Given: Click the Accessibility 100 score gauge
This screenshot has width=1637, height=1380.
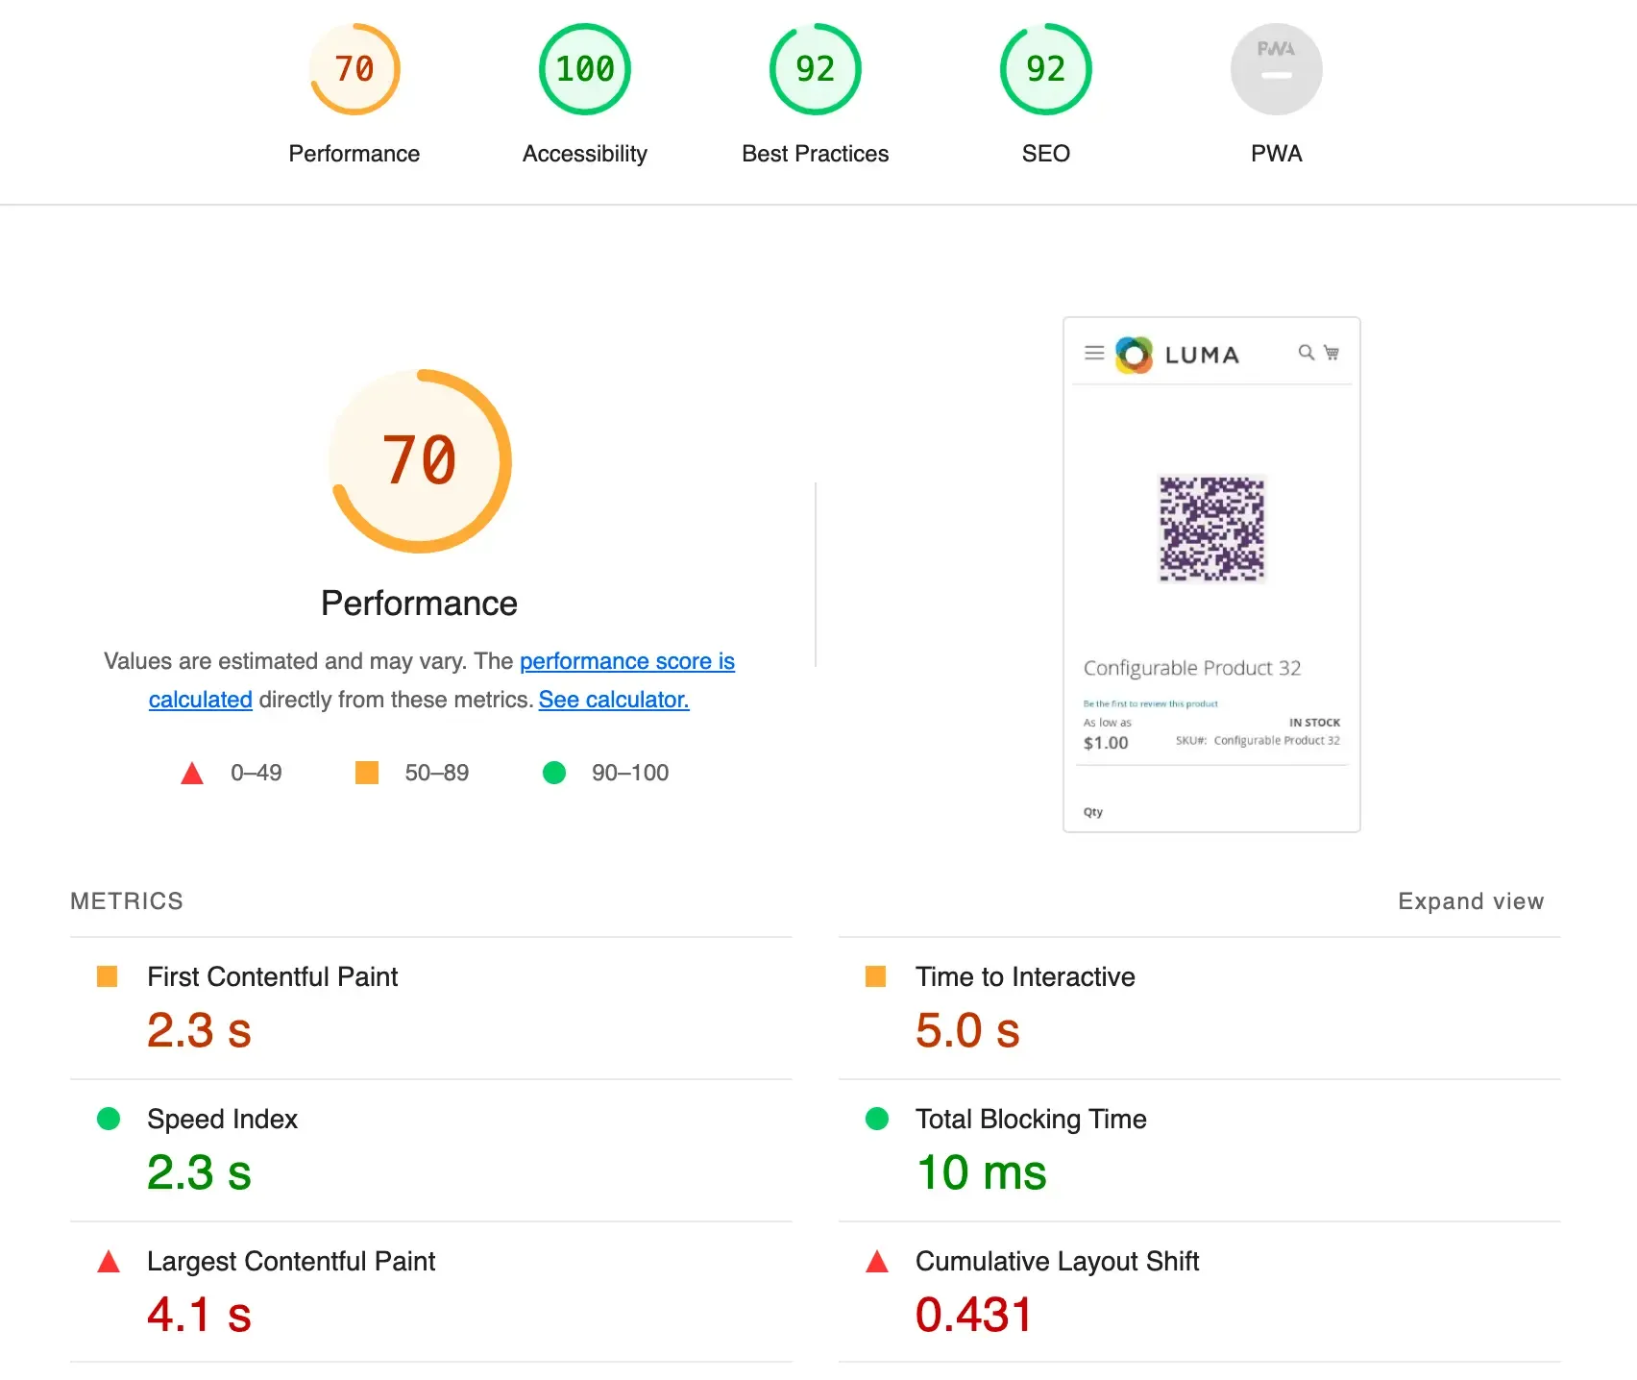Looking at the screenshot, I should click(x=585, y=69).
